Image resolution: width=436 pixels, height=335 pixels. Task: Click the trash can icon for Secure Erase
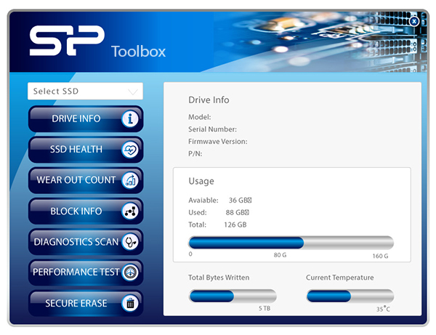point(130,303)
